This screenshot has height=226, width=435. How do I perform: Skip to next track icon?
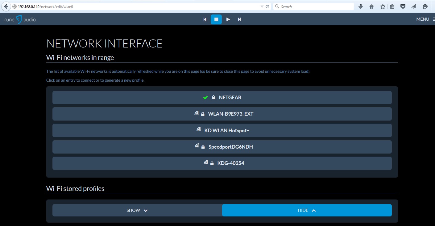click(239, 19)
